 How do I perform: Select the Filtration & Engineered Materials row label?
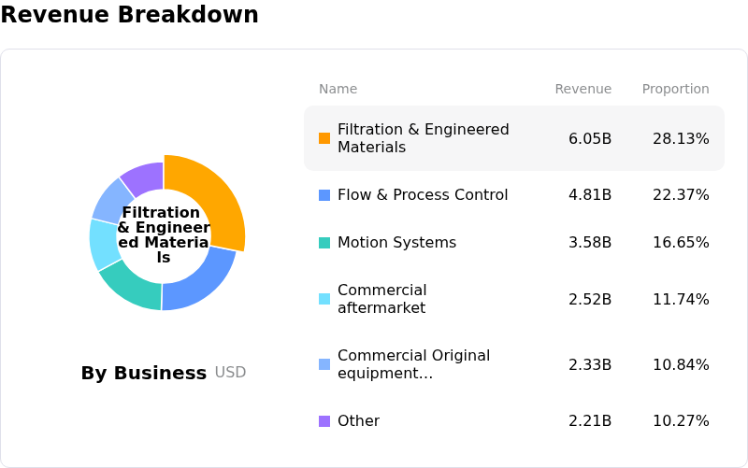[424, 138]
